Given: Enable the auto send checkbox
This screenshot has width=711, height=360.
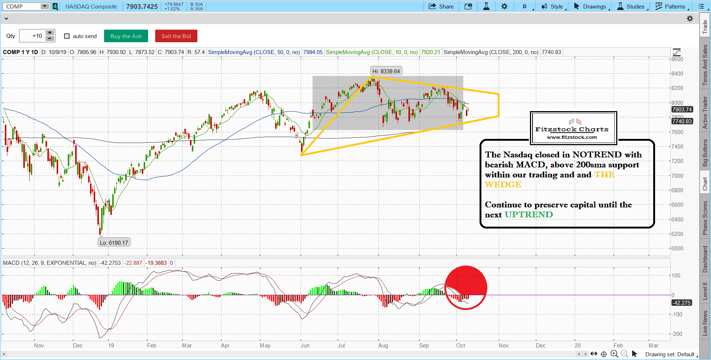Looking at the screenshot, I should point(67,36).
